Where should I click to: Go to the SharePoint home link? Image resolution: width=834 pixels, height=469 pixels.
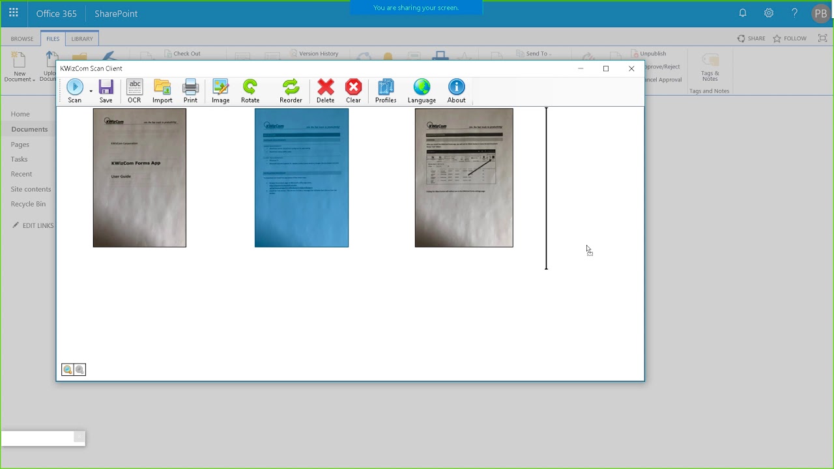[x=116, y=14]
